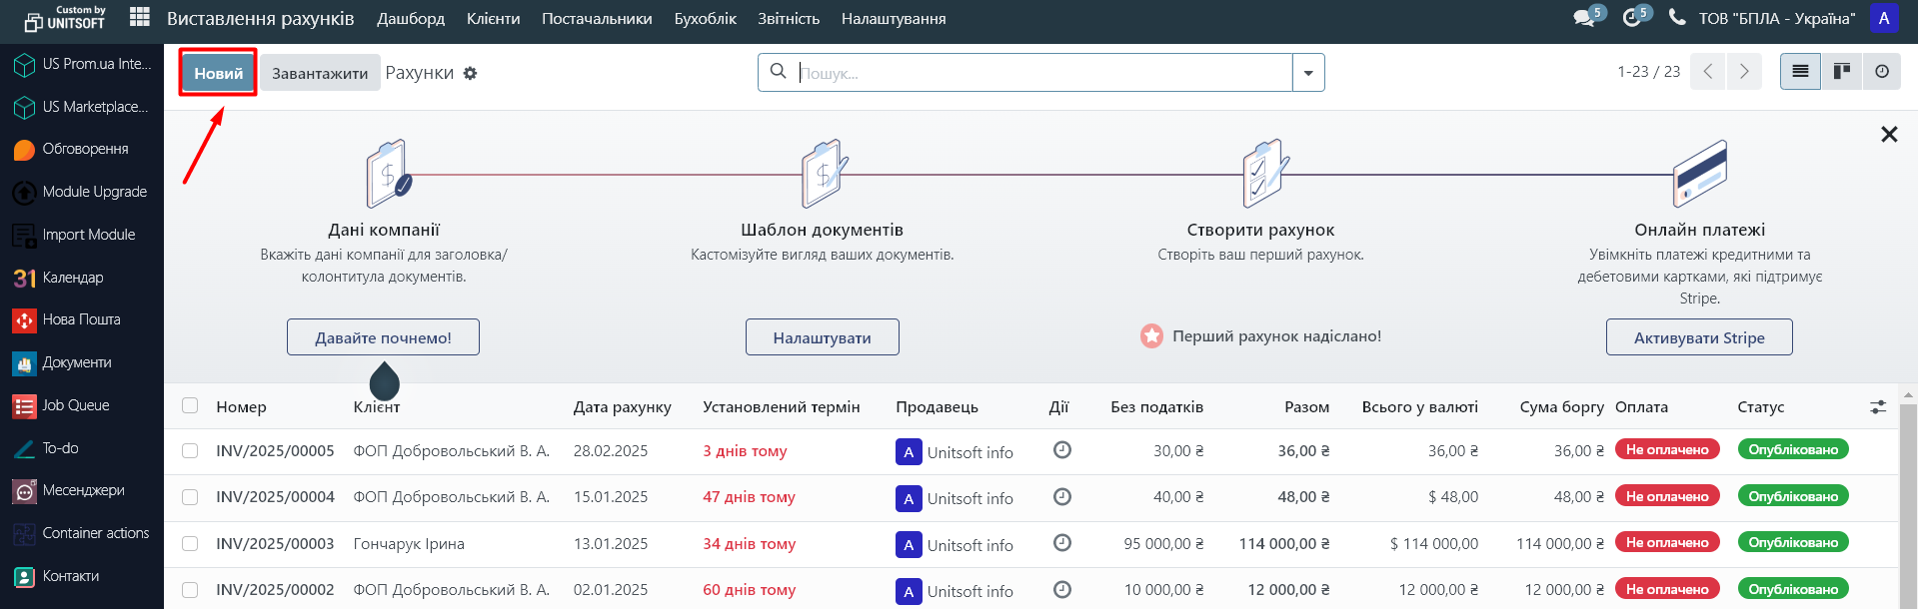Viewport: 1918px width, 609px height.
Task: Open the Звітність menu
Action: tap(788, 18)
